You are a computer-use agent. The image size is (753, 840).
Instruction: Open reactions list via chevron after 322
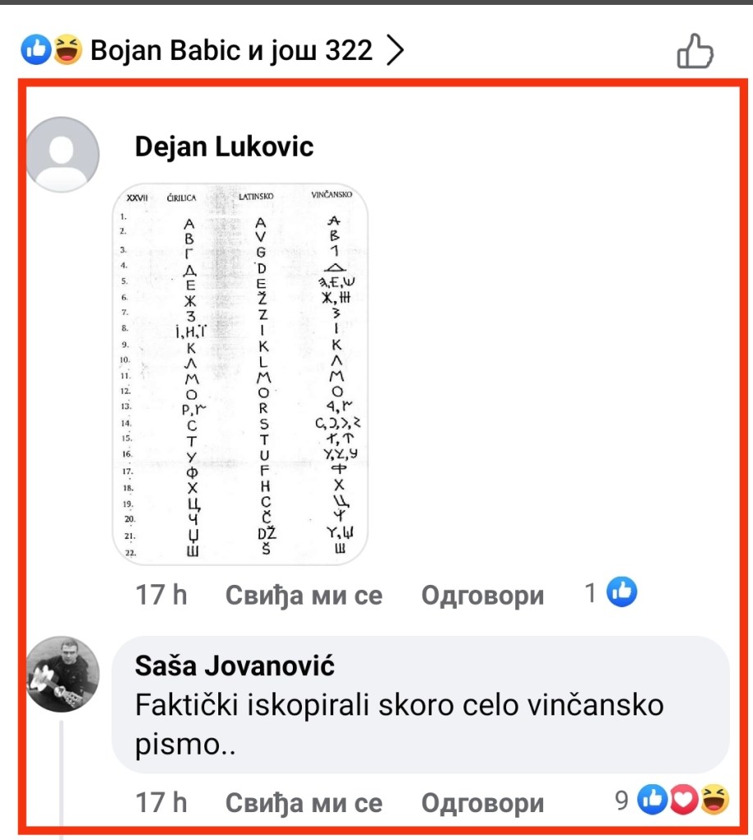click(395, 52)
